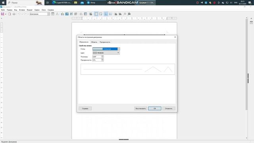Click the last chart icon at toolbar's right end
Viewport: 254px width, 143px height.
point(129,14)
